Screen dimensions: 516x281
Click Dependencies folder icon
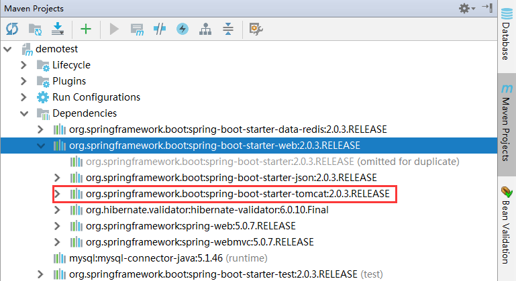tap(43, 114)
